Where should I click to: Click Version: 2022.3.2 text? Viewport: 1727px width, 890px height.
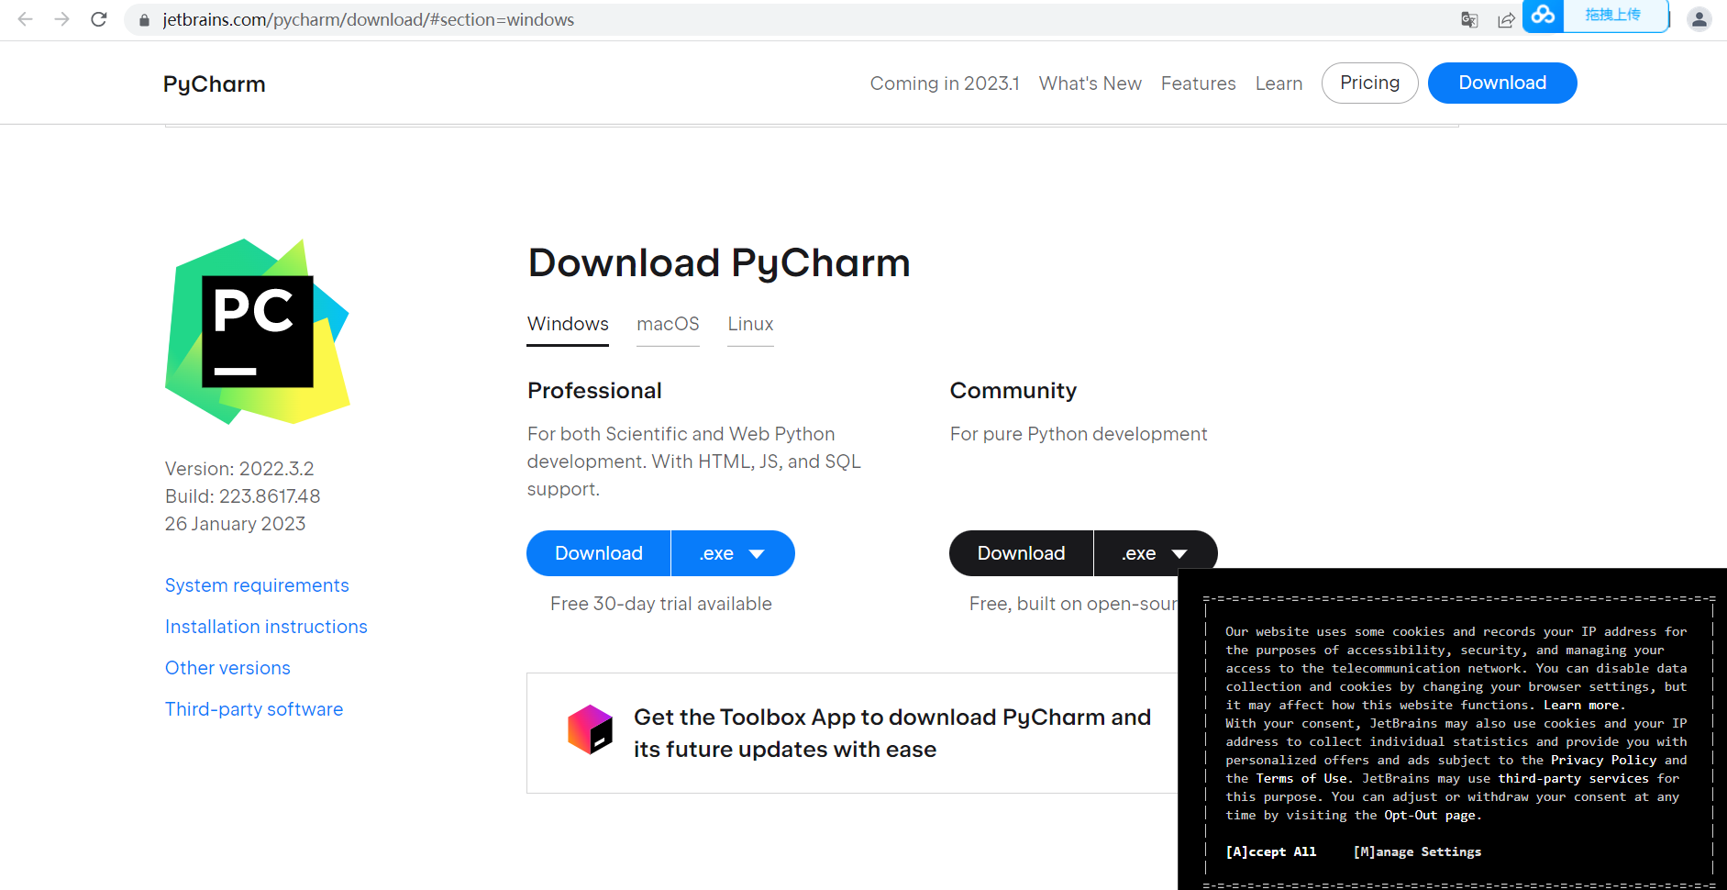click(x=239, y=469)
